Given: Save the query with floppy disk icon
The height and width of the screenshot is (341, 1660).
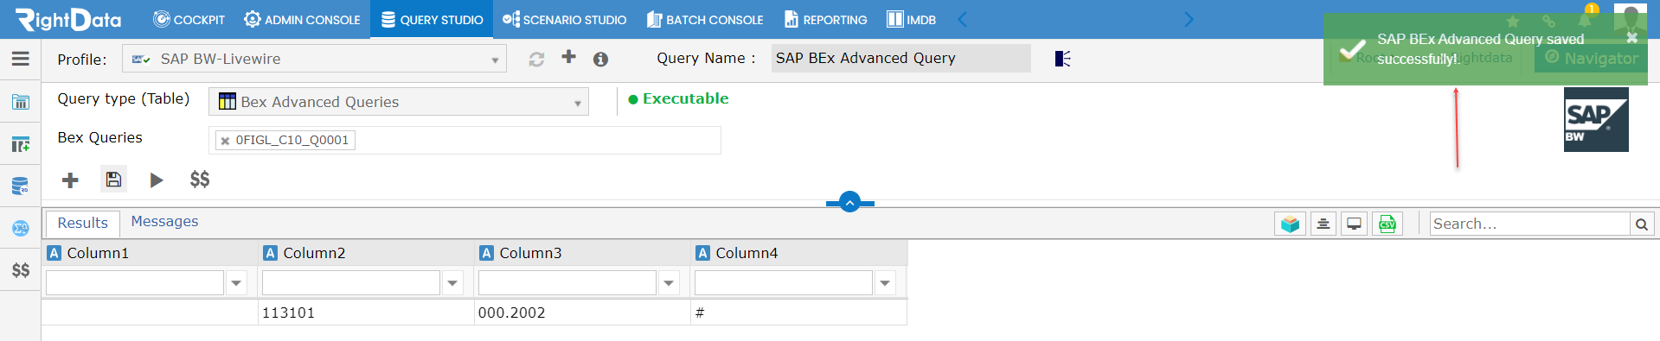Looking at the screenshot, I should [x=113, y=179].
